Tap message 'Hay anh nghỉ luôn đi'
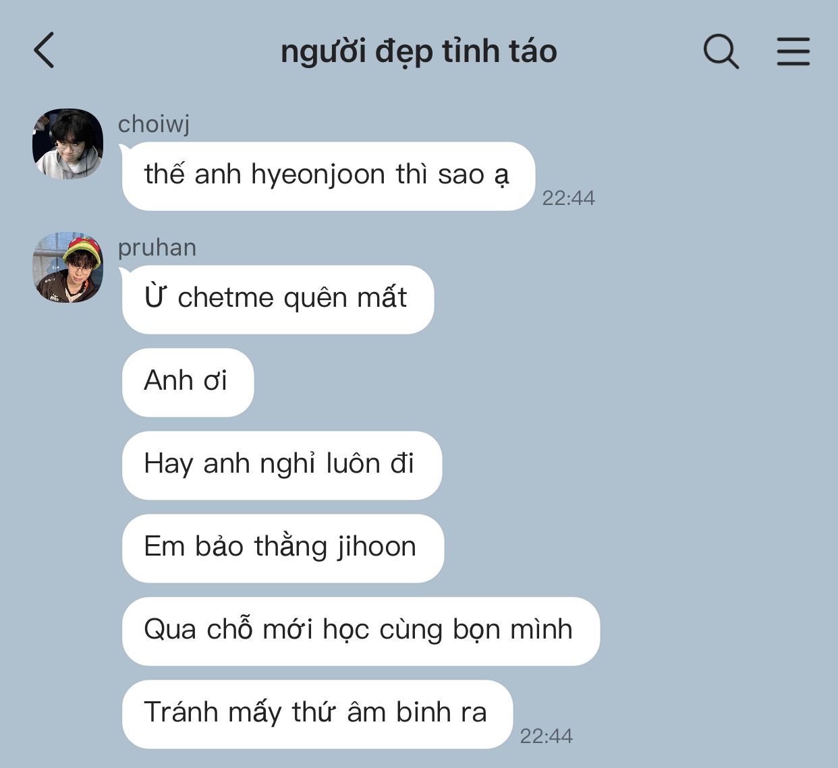Image resolution: width=838 pixels, height=768 pixels. pos(281,465)
